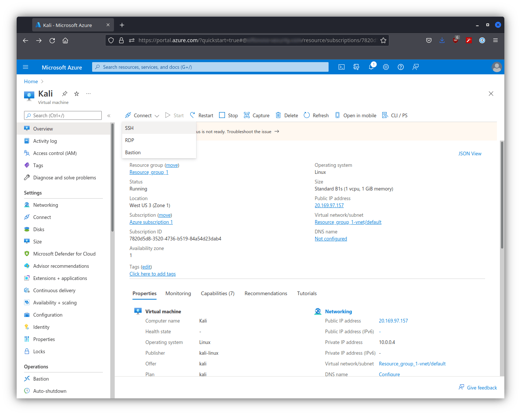The height and width of the screenshot is (415, 521).
Task: Open the notifications bell
Action: click(x=371, y=67)
